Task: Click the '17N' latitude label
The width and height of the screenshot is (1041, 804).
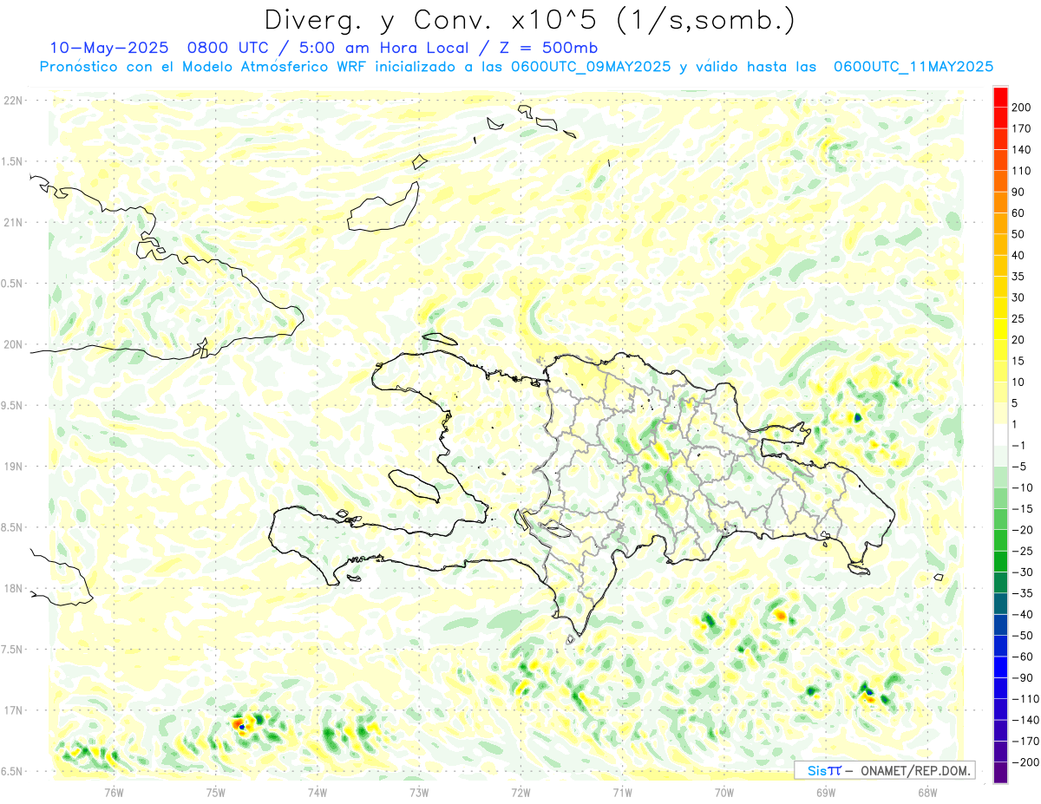Action: (x=12, y=711)
